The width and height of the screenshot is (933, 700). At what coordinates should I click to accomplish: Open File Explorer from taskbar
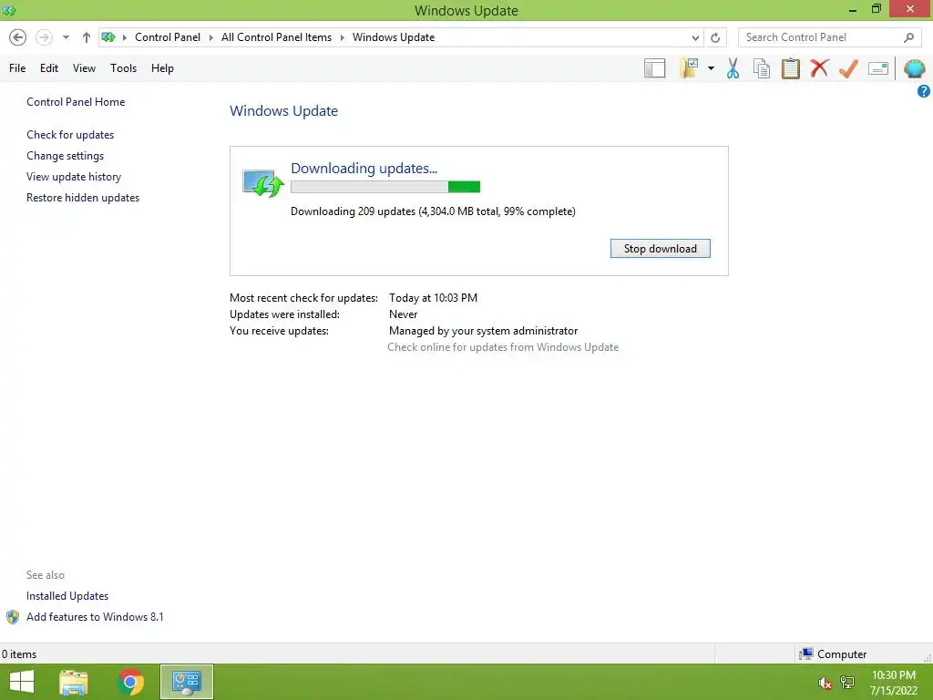74,682
